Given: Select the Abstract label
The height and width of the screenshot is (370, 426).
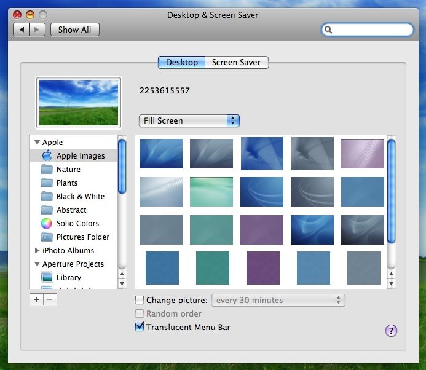Looking at the screenshot, I should tap(71, 210).
